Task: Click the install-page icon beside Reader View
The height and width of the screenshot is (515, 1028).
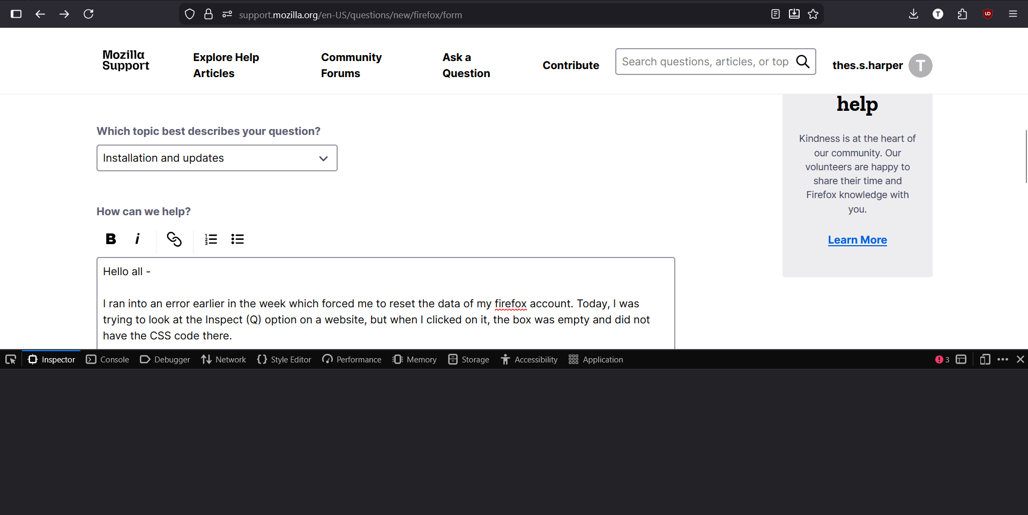Action: pos(794,14)
